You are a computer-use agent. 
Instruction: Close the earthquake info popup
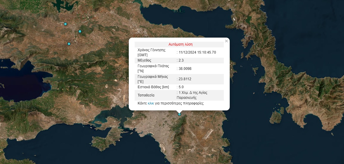226,41
